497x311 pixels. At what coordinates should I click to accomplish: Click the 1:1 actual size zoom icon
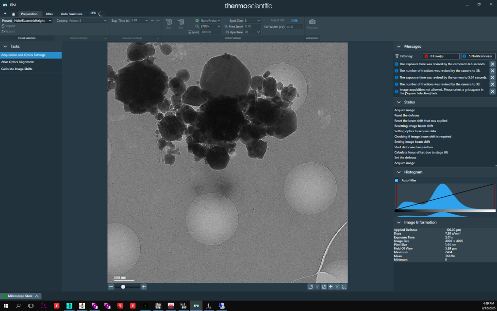click(337, 287)
